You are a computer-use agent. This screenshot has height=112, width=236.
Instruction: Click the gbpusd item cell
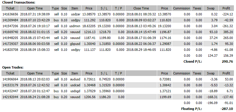[x=75, y=44]
